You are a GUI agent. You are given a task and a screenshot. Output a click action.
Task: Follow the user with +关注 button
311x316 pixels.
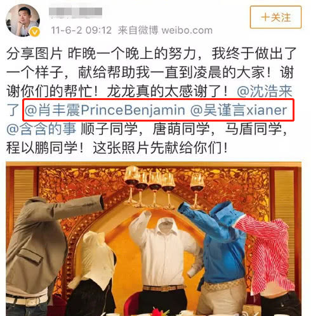(275, 17)
